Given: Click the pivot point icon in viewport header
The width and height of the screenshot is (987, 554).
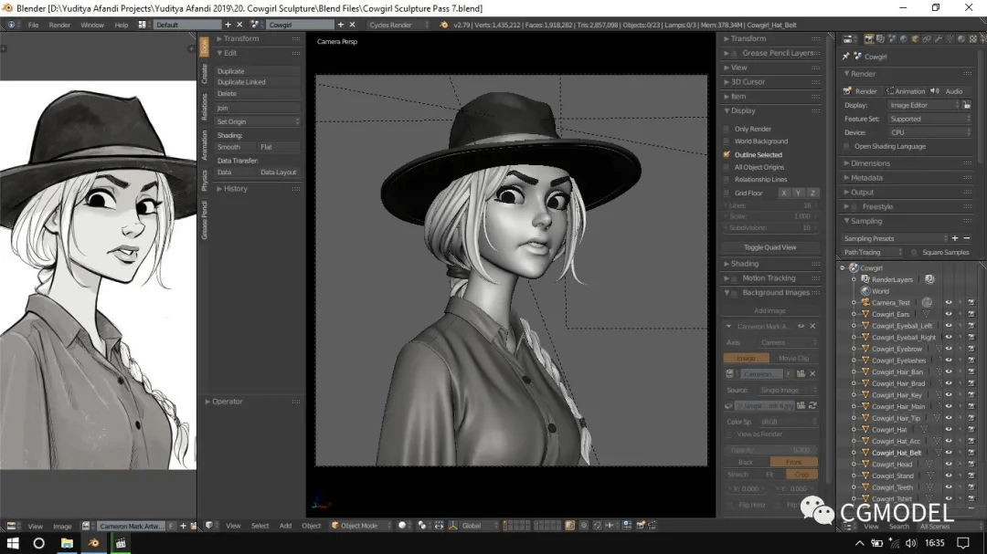Looking at the screenshot, I should click(x=422, y=525).
